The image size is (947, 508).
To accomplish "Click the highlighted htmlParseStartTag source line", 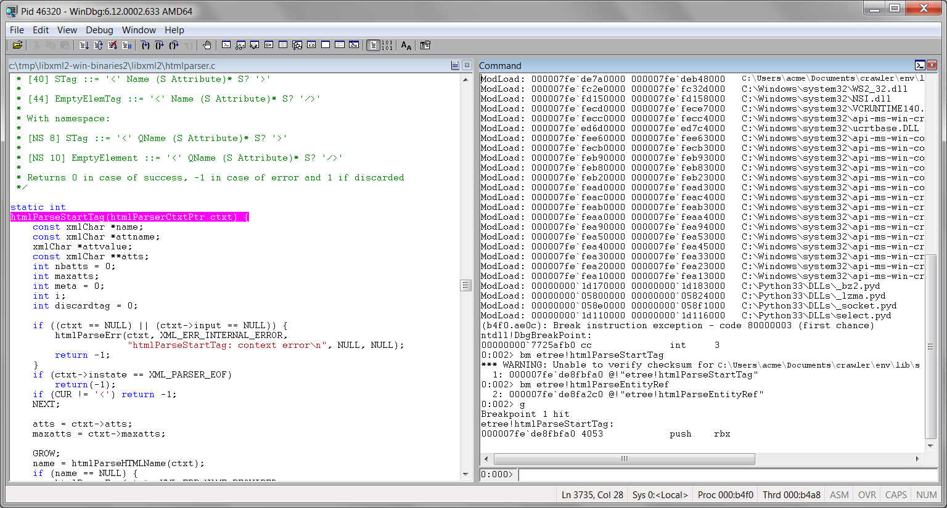I will click(129, 217).
